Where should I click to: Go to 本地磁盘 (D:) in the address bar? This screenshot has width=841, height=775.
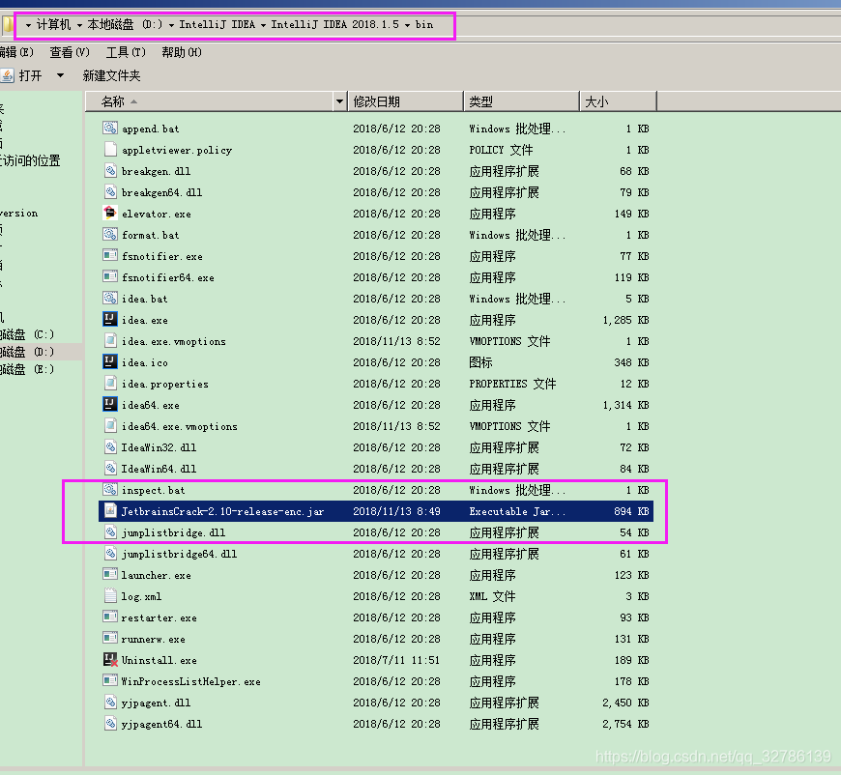tap(125, 25)
